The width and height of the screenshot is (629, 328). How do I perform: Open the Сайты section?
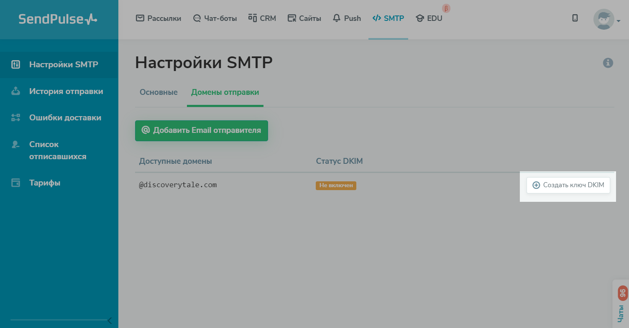tap(304, 18)
